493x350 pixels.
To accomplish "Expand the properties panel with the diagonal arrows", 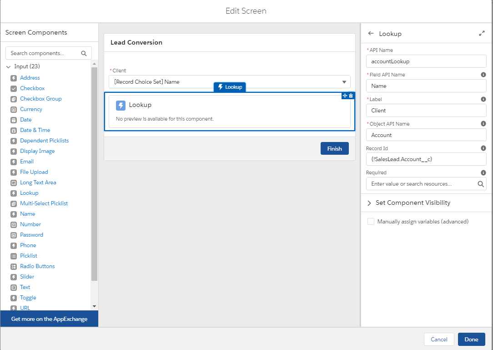I will [482, 33].
